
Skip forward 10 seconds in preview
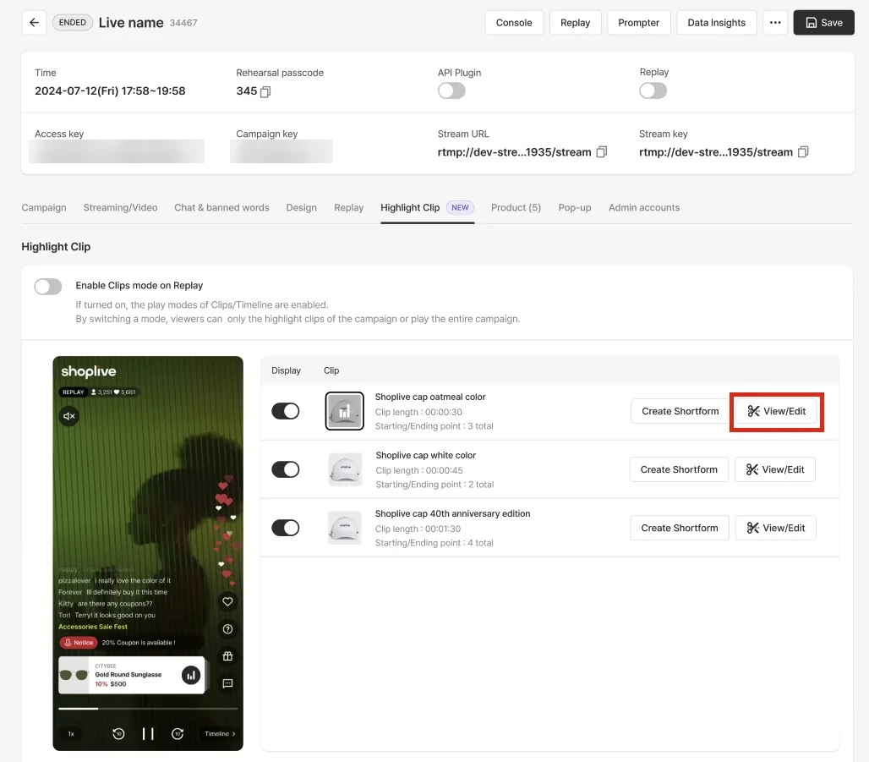pos(178,734)
